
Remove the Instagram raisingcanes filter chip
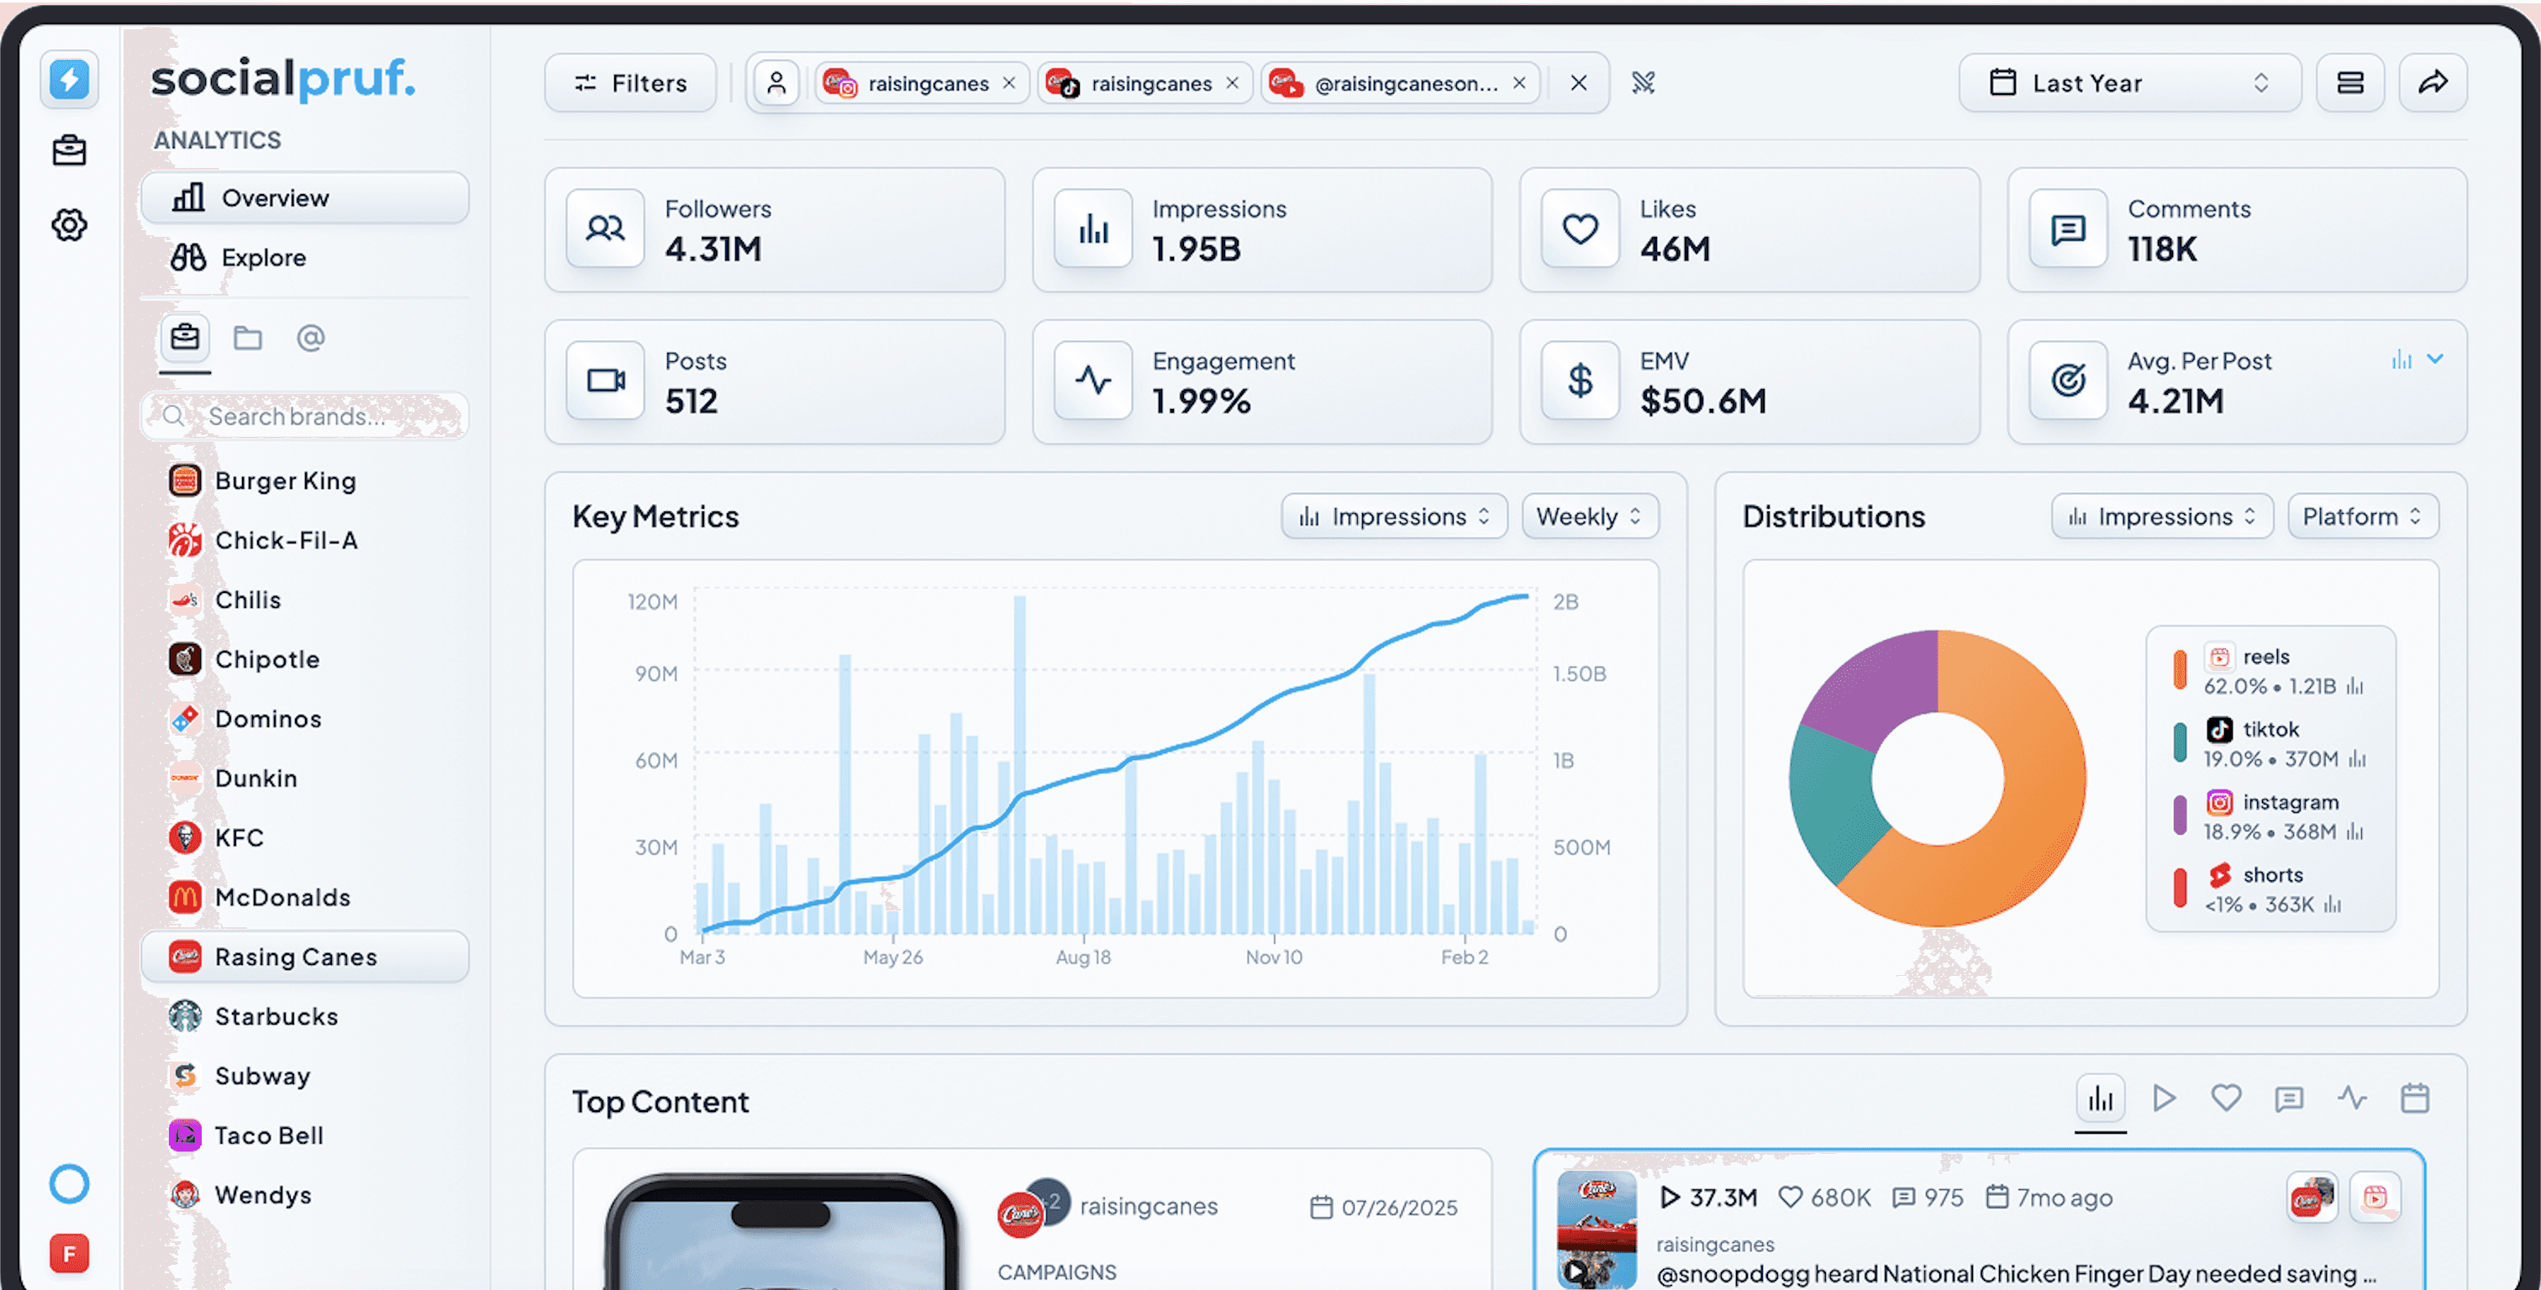1008,84
